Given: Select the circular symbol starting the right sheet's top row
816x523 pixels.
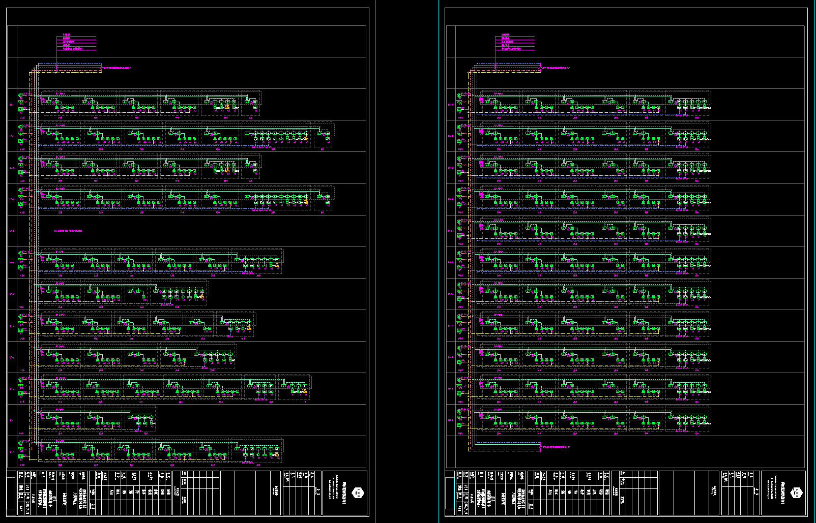Looking at the screenshot, I should click(x=459, y=95).
